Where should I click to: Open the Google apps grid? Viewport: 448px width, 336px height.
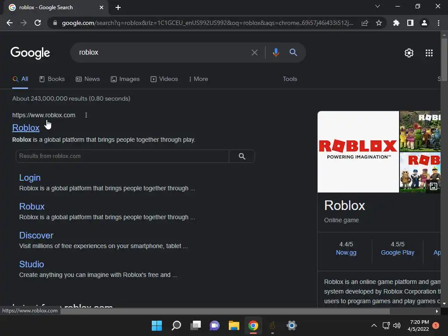[429, 53]
